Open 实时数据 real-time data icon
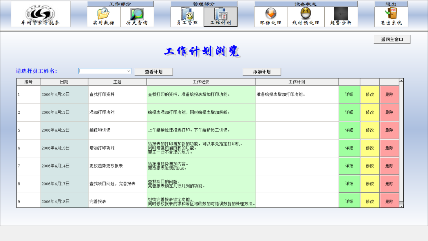Screen dimensions: 428x241 point(104,17)
